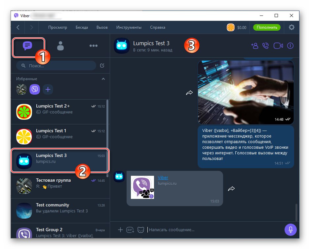Open the Инструменты menu
Image resolution: width=310 pixels, height=249 pixels.
point(129,27)
